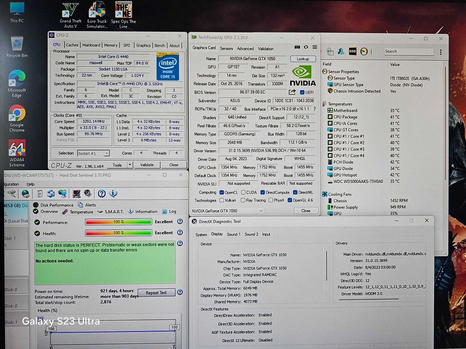Toggle the UEFI checkbox in GPU-Z
This screenshot has height=349, width=466.
[302, 92]
